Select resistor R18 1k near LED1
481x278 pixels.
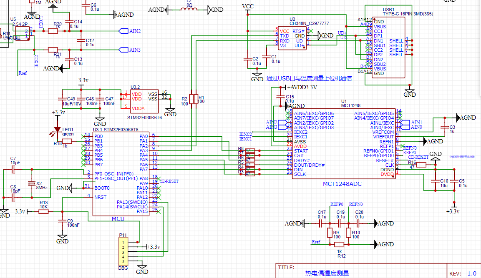[67, 141]
